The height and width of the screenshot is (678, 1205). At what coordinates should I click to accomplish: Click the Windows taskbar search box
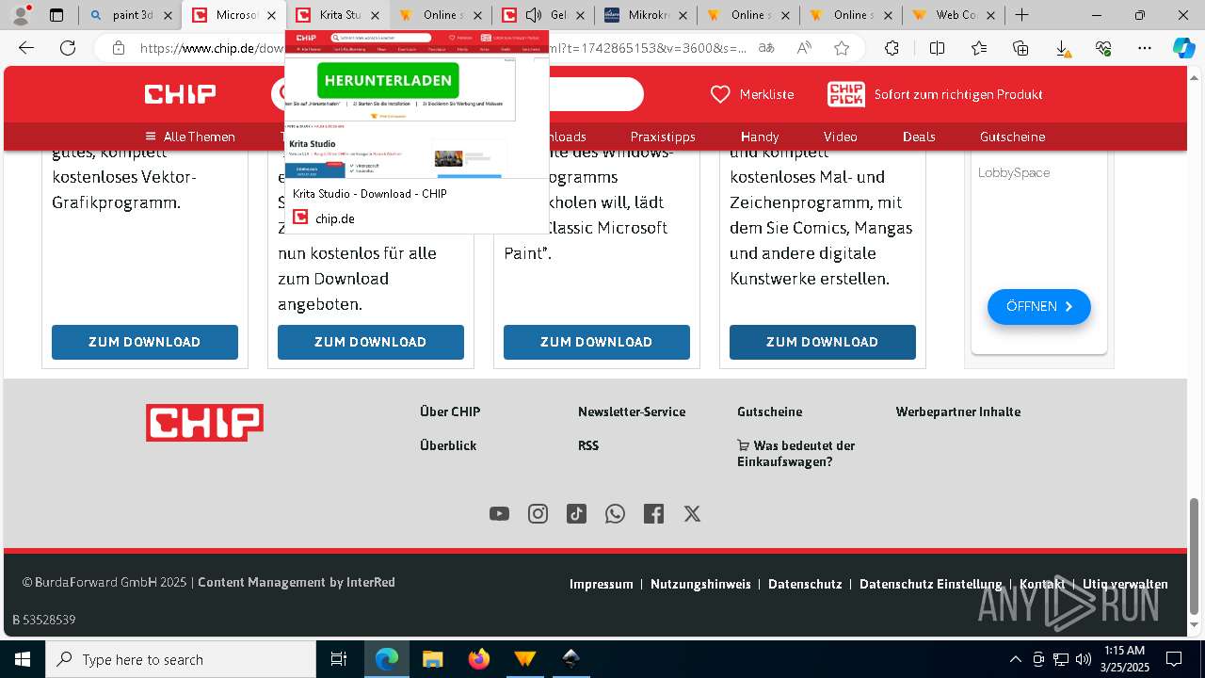point(181,659)
